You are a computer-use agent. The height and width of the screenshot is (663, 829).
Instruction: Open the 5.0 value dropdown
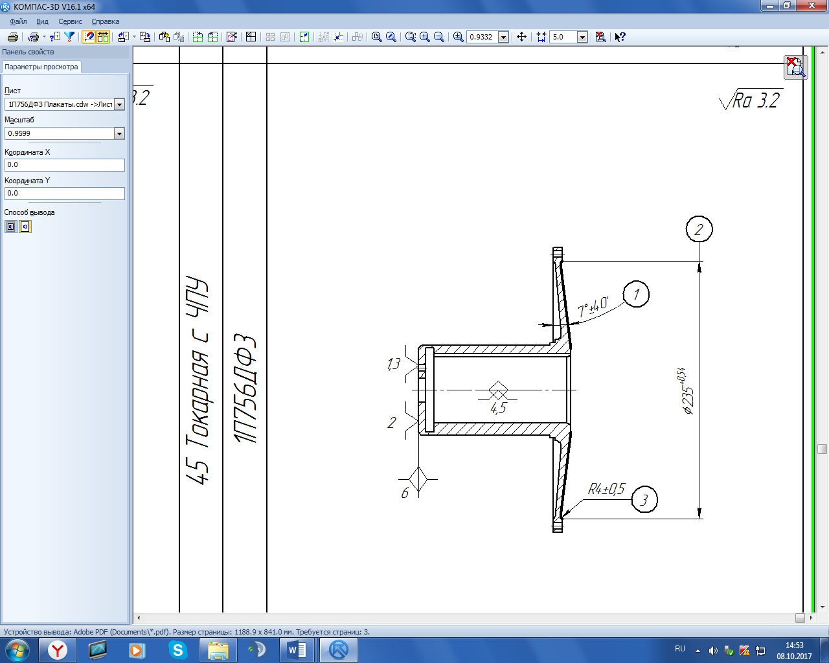click(582, 37)
